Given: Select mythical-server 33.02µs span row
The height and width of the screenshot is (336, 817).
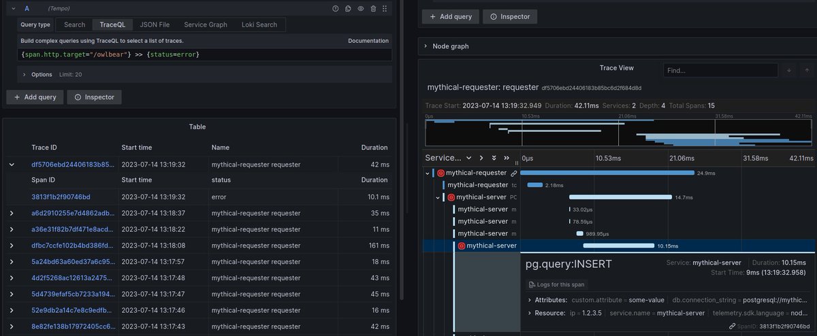Looking at the screenshot, I should tap(619, 209).
